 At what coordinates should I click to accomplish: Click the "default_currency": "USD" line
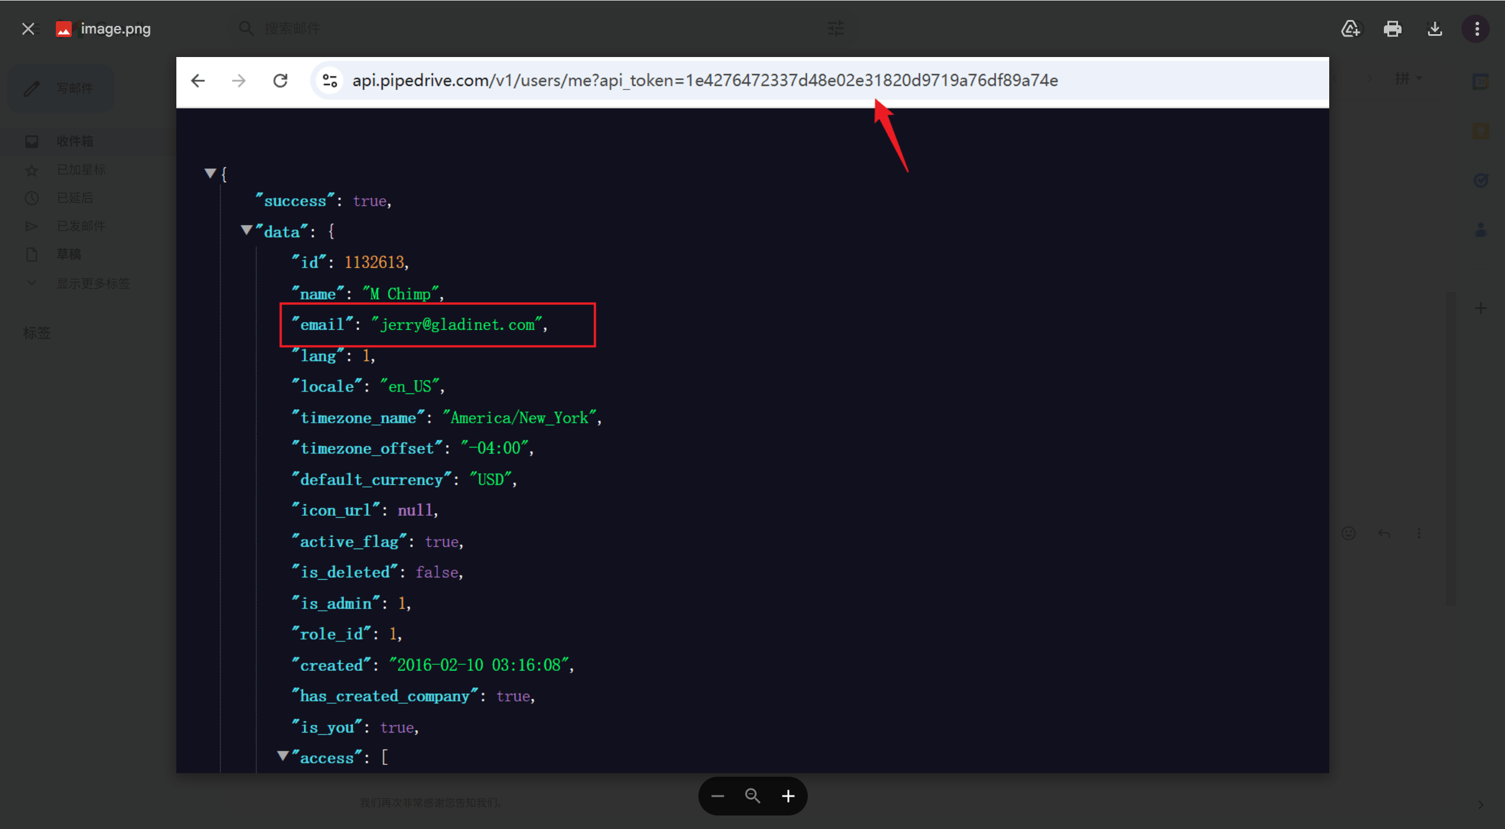click(404, 479)
